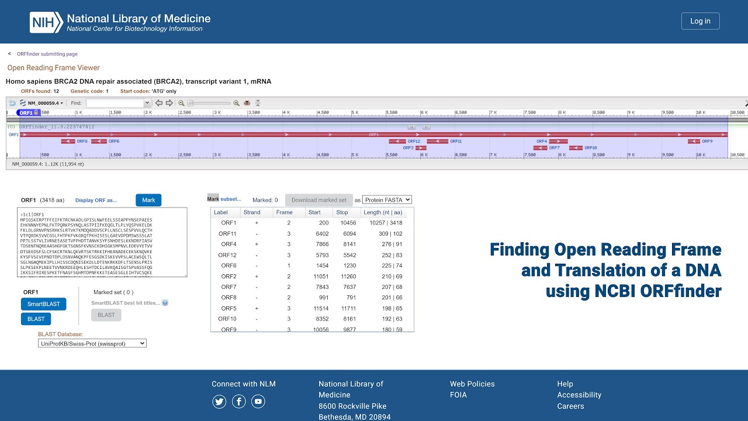Select the ORF7 arrow in the graphic

540,148
